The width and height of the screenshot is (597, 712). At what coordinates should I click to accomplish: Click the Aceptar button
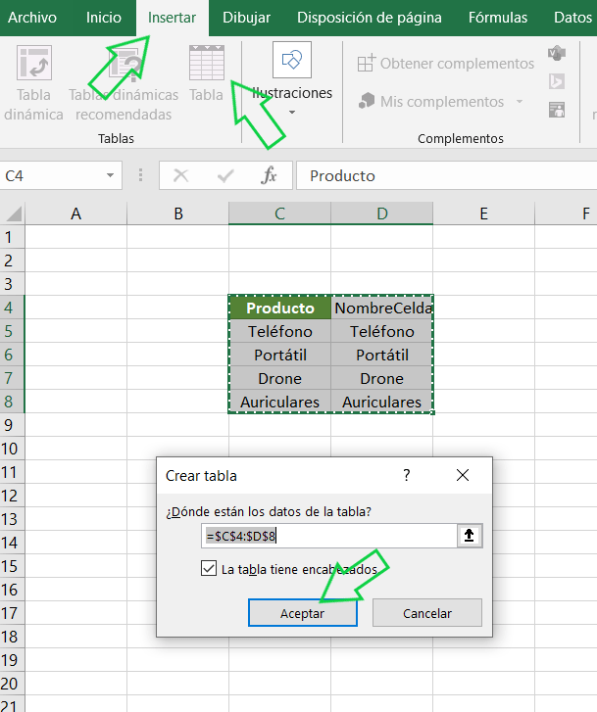click(303, 613)
